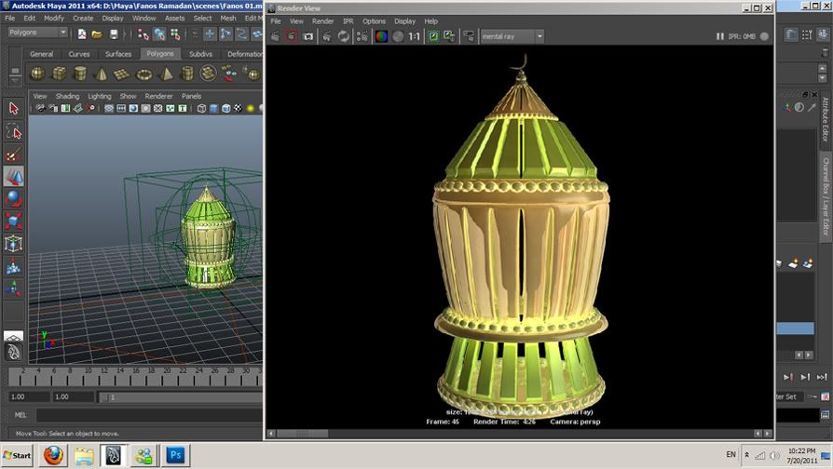Click the New Scene icon
Screen dimensions: 833x469
[82, 34]
